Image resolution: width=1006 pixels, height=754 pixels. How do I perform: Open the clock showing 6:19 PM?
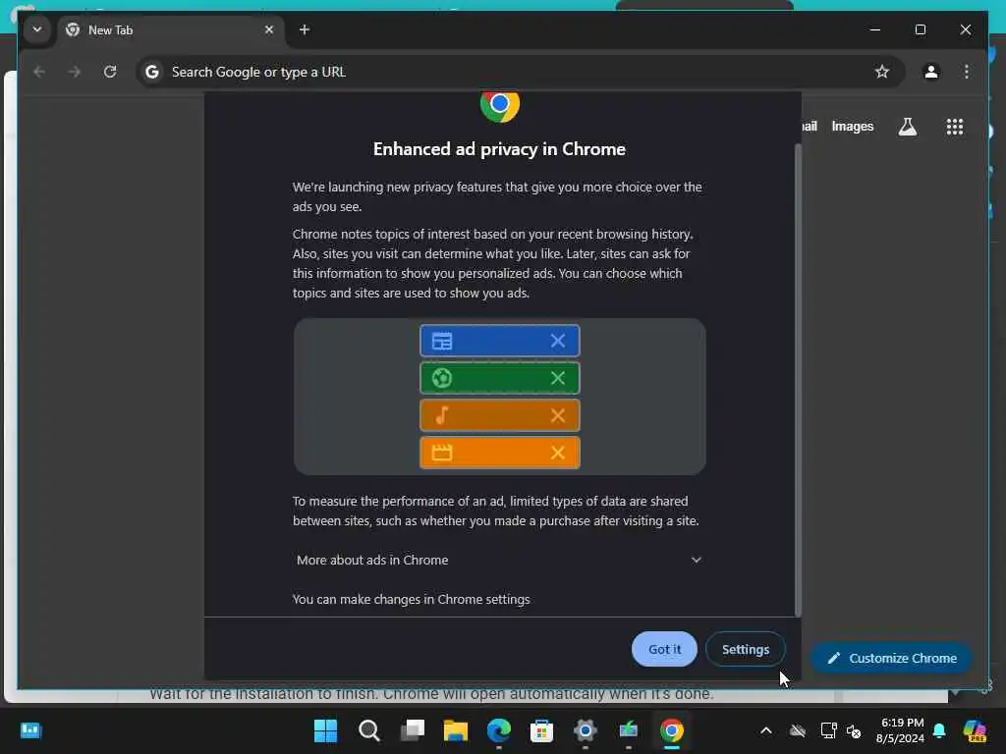pyautogui.click(x=901, y=730)
